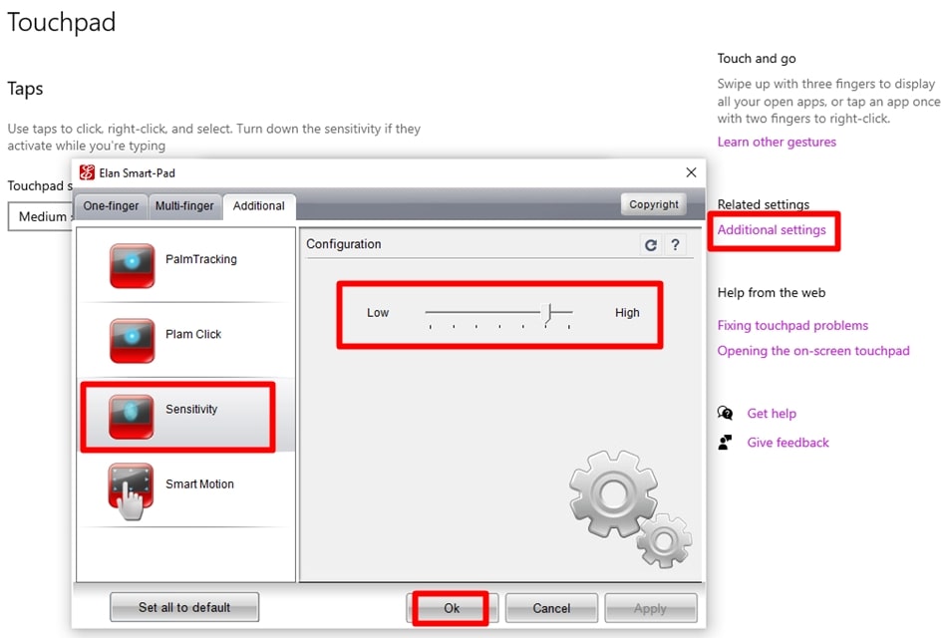Open Learn other gestures link
This screenshot has width=947, height=638.
click(x=777, y=142)
